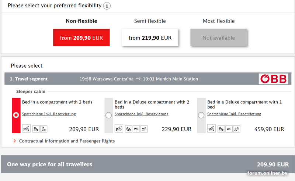This screenshot has height=181, width=295.
Task: Click the WC icon under Deluxe 1-bed compartment
Action: click(x=229, y=129)
